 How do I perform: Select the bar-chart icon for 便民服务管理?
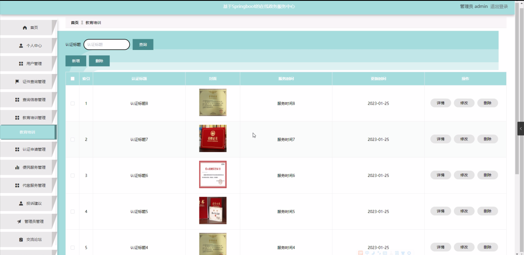tap(18, 167)
